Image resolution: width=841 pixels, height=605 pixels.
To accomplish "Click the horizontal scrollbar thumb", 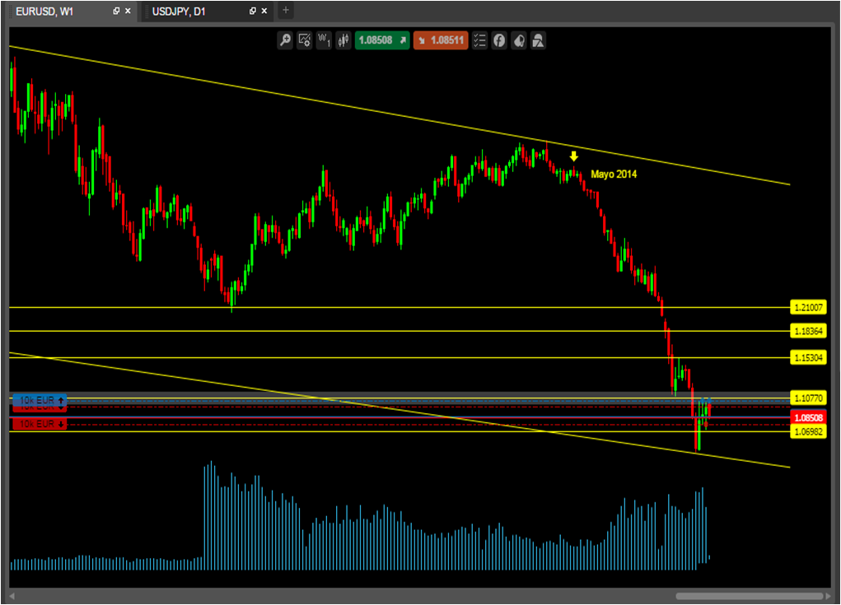I will pyautogui.click(x=750, y=596).
